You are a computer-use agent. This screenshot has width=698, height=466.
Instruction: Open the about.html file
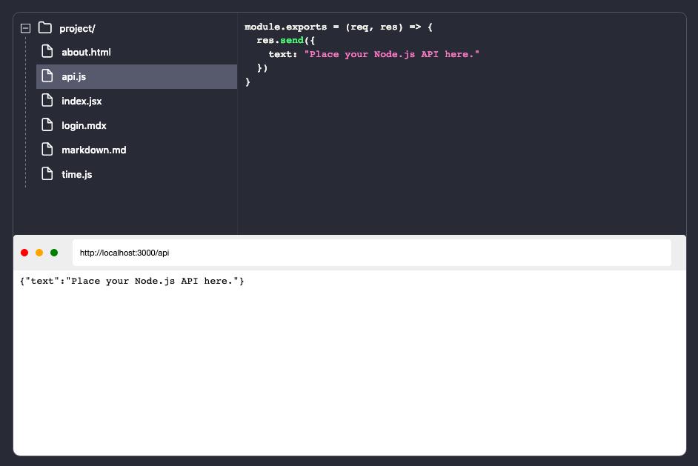pyautogui.click(x=87, y=52)
